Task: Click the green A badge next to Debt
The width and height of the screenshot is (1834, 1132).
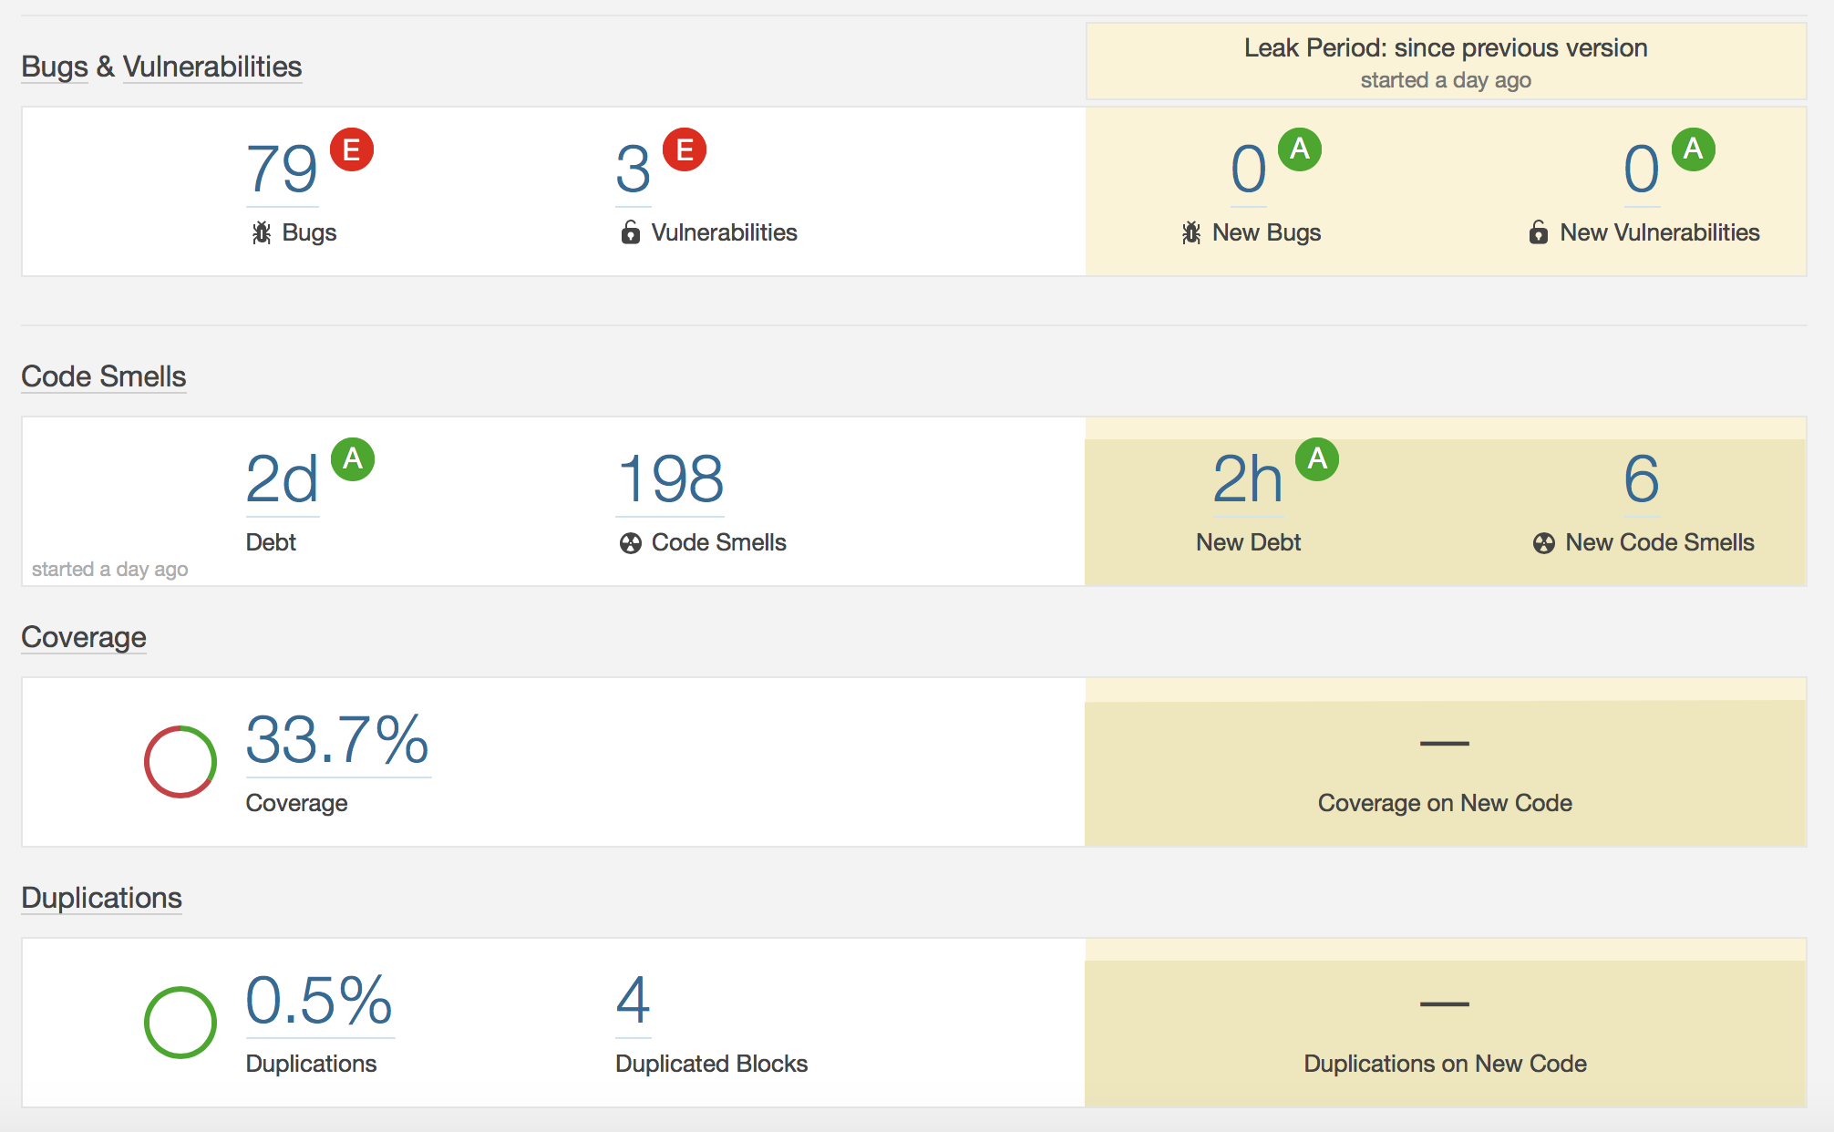Action: (355, 461)
